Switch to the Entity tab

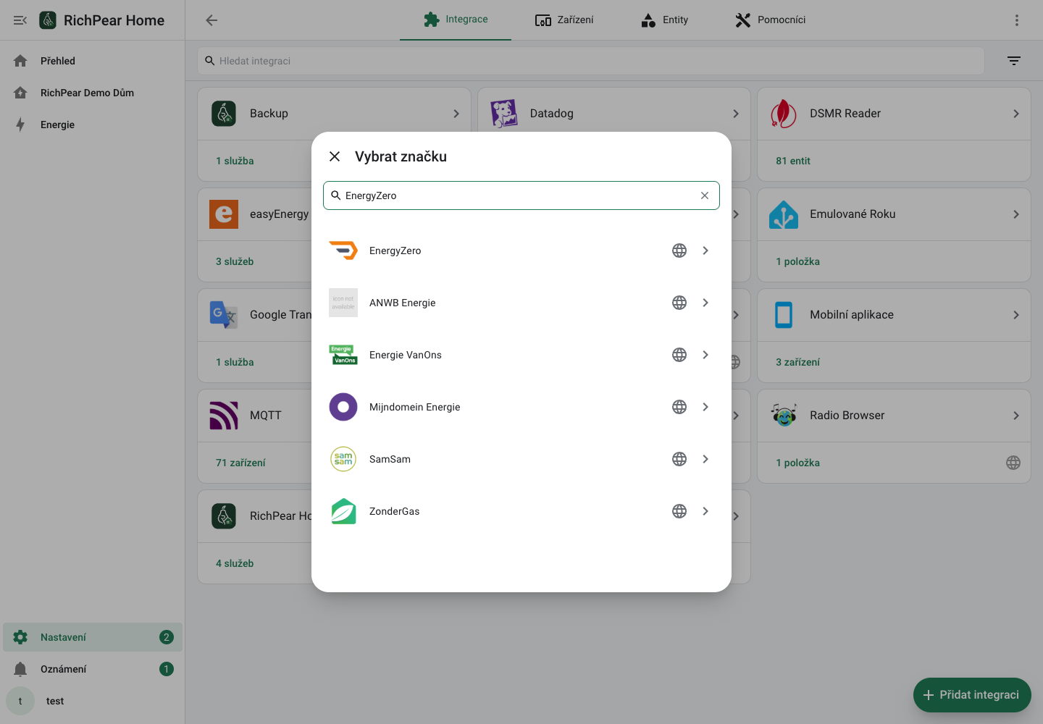click(x=664, y=20)
